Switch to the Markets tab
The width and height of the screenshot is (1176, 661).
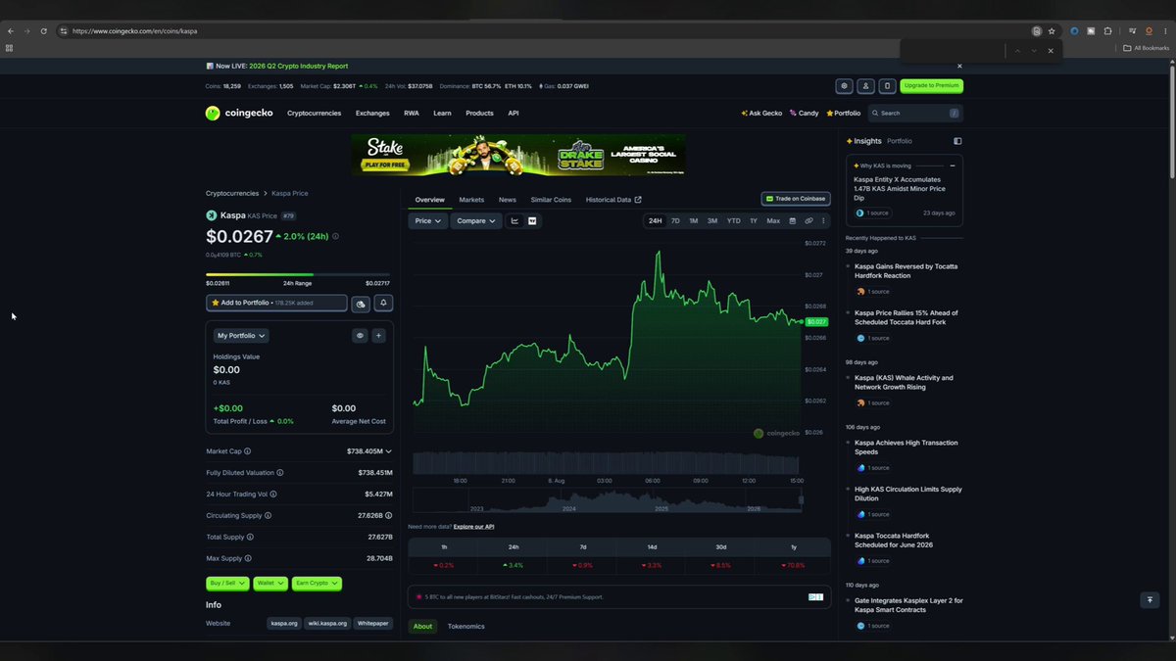click(x=471, y=200)
